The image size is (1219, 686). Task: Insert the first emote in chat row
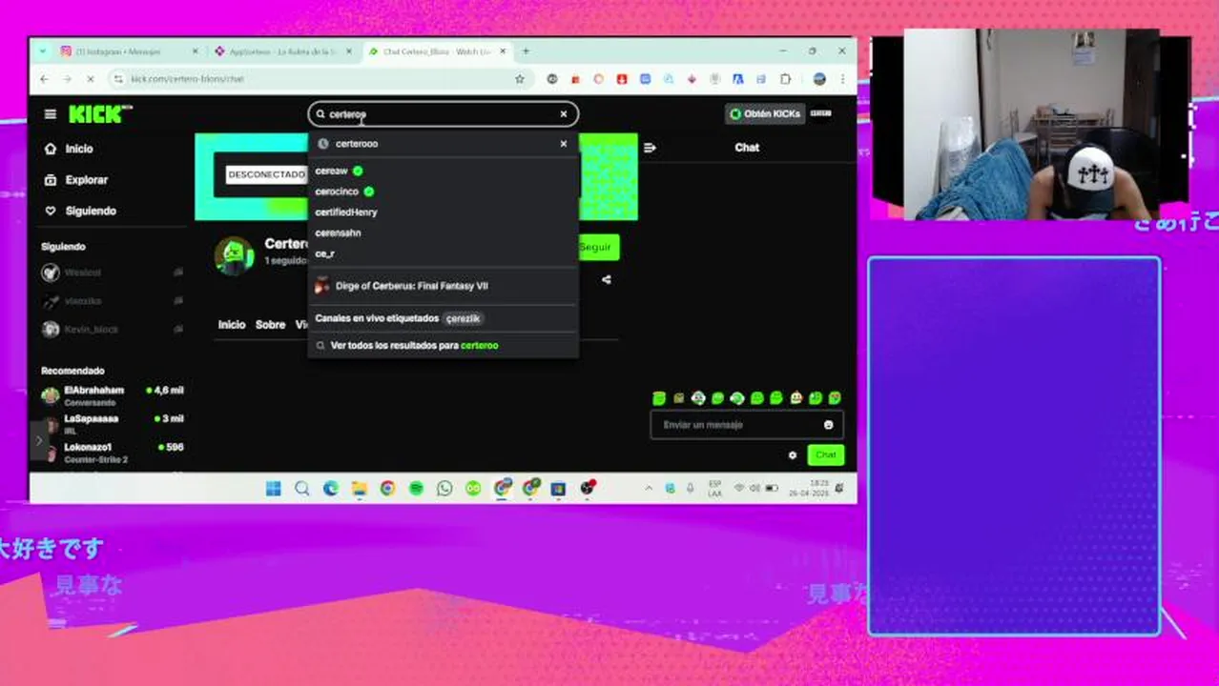coord(658,398)
